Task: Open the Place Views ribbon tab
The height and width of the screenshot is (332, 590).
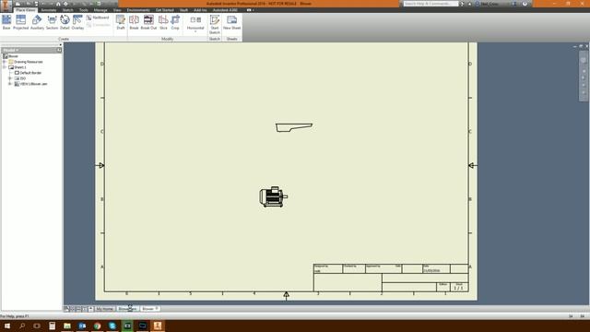Action: pos(26,10)
